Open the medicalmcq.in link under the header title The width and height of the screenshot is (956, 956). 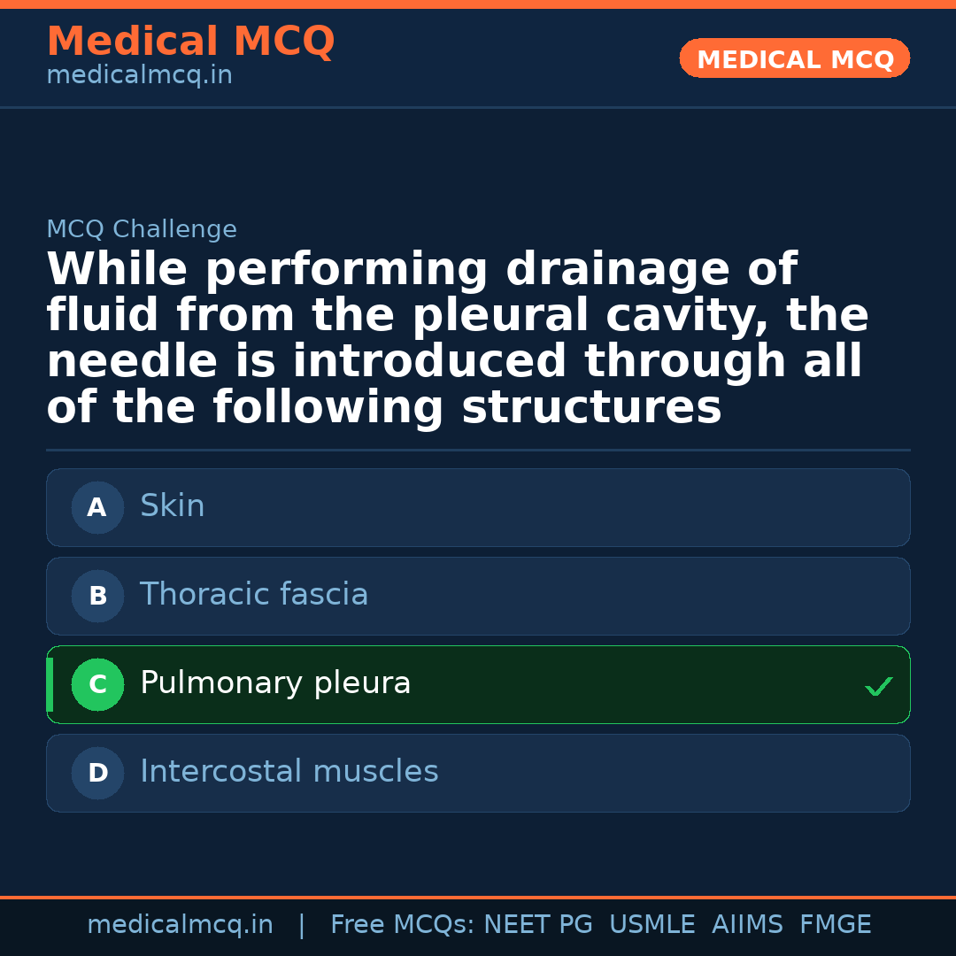(x=139, y=76)
